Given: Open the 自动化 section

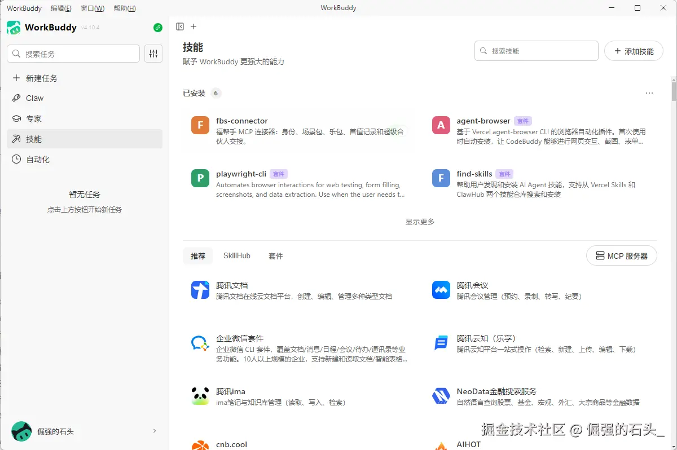Looking at the screenshot, I should [x=85, y=160].
